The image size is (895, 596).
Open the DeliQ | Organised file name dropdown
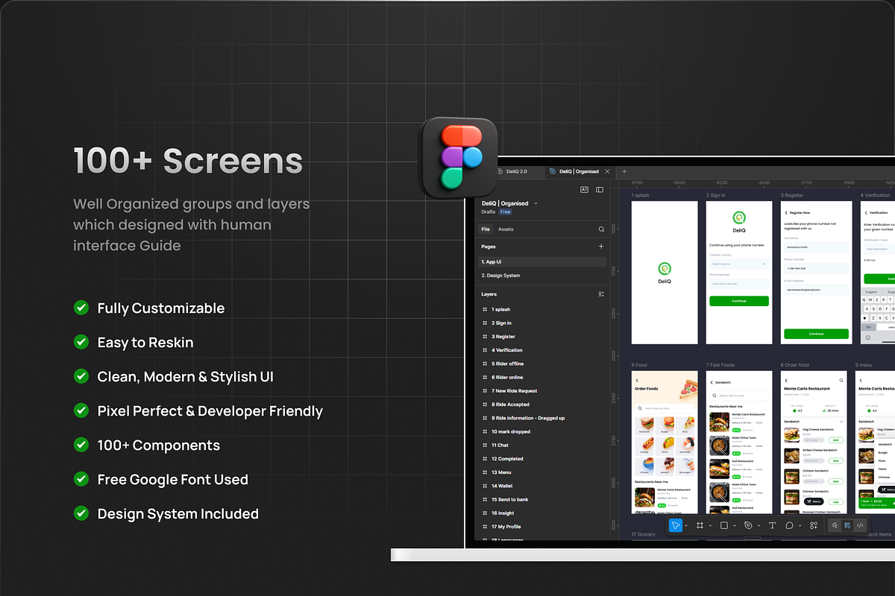pos(536,203)
